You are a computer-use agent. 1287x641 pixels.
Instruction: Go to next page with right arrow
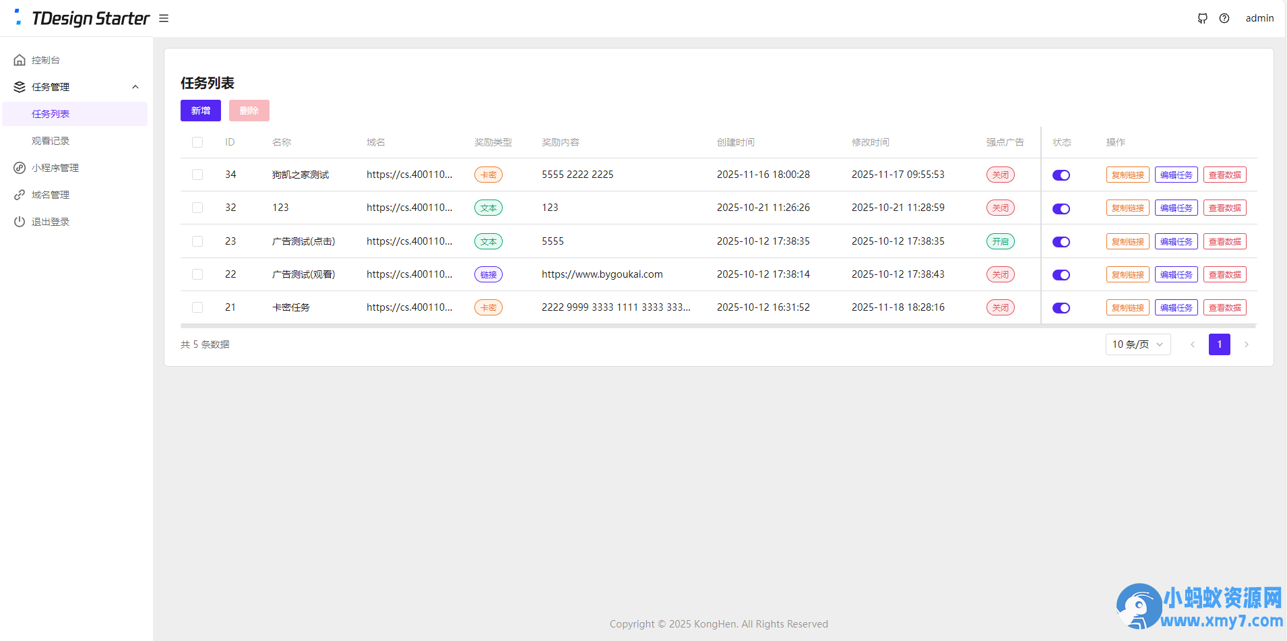[1247, 344]
